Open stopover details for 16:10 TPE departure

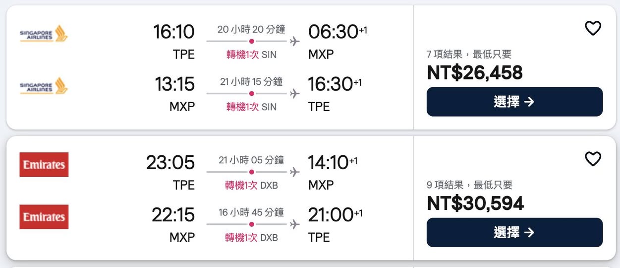click(x=251, y=55)
